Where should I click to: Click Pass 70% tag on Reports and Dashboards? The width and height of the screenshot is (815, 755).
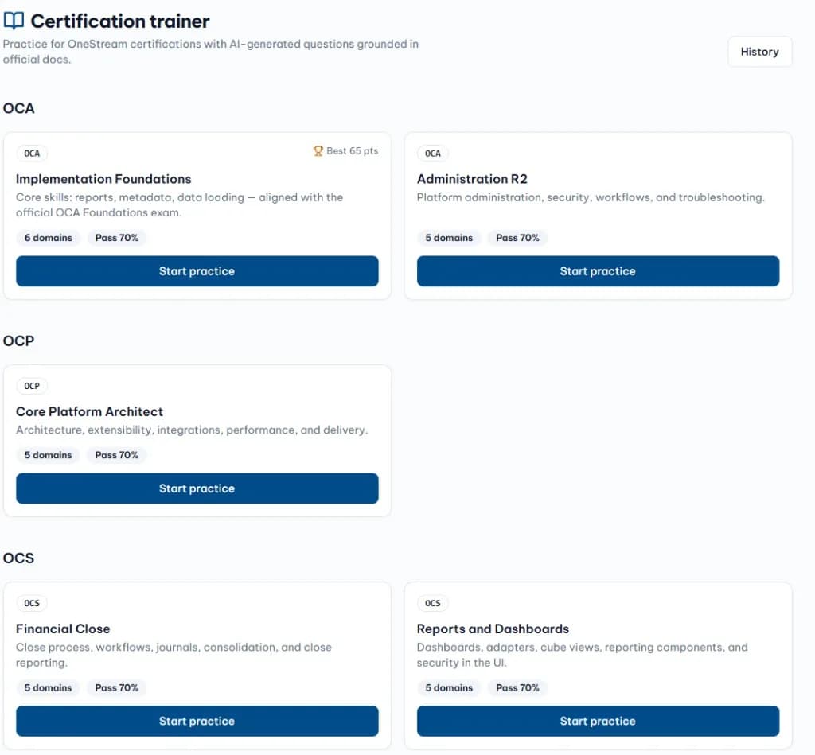[517, 688]
